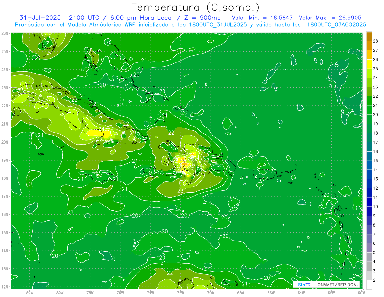
Task: Pick the dark orange swatch above 28
Action: 369,37
